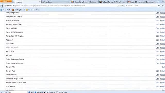Edit the Flickr Slider module
The height and width of the screenshot is (93, 165).
coord(157,52)
